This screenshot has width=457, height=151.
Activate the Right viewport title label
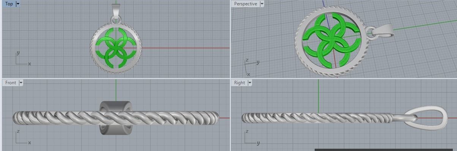[x=240, y=82]
